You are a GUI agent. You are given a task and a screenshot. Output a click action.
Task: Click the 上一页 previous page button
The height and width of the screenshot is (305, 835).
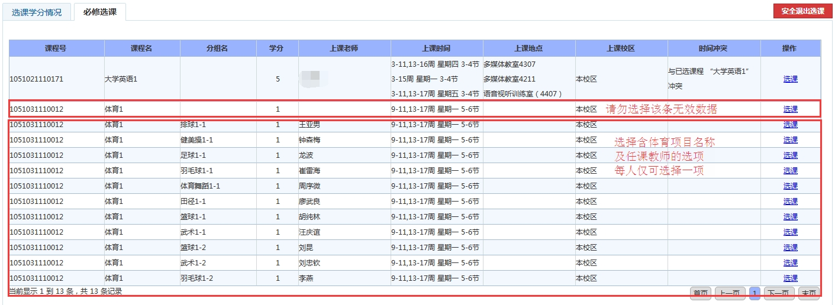click(x=730, y=293)
